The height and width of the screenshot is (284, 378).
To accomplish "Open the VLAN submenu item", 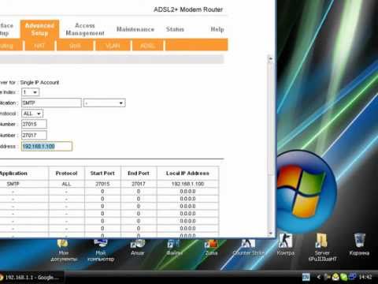I will pos(113,46).
